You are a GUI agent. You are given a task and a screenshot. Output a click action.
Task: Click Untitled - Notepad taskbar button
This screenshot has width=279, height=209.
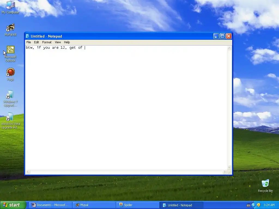[181, 205]
